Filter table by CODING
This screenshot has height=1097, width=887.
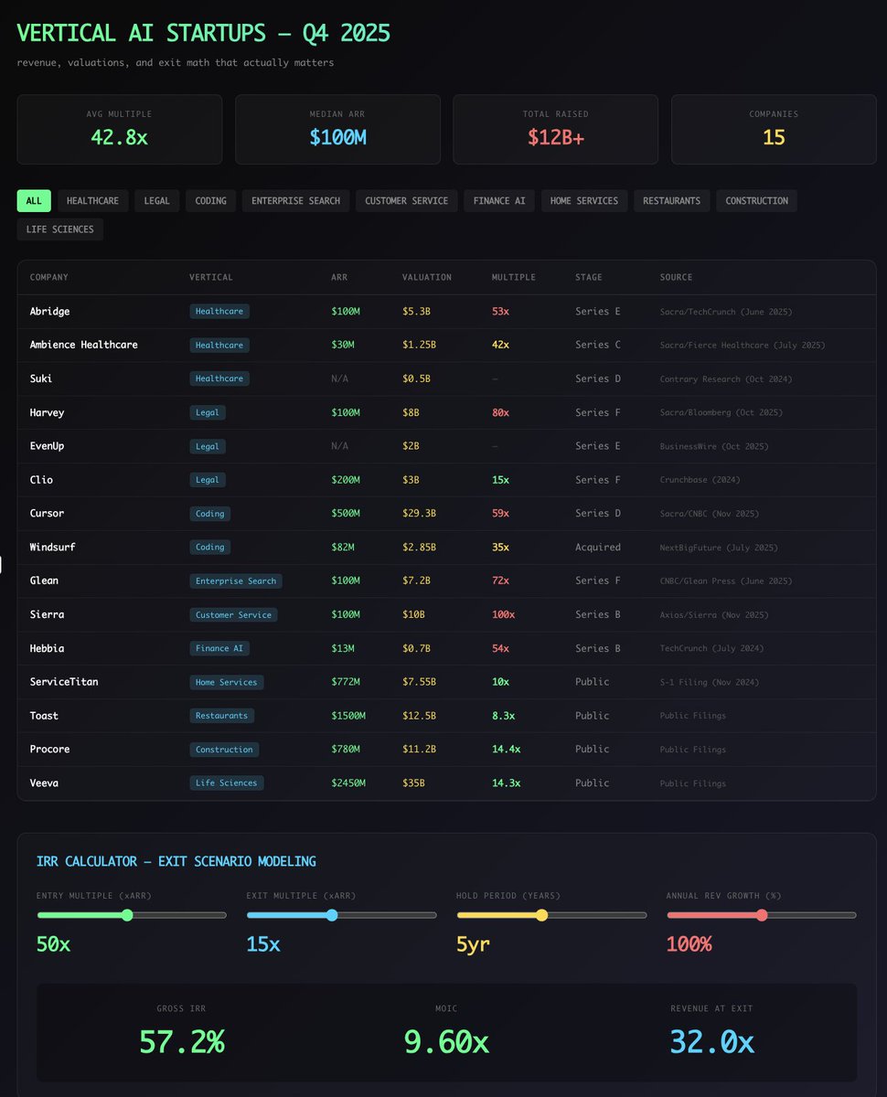pos(210,201)
